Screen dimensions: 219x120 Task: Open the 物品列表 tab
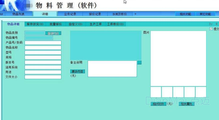19,14
